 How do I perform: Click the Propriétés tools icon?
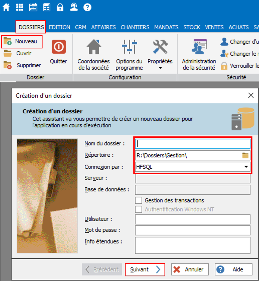160,47
